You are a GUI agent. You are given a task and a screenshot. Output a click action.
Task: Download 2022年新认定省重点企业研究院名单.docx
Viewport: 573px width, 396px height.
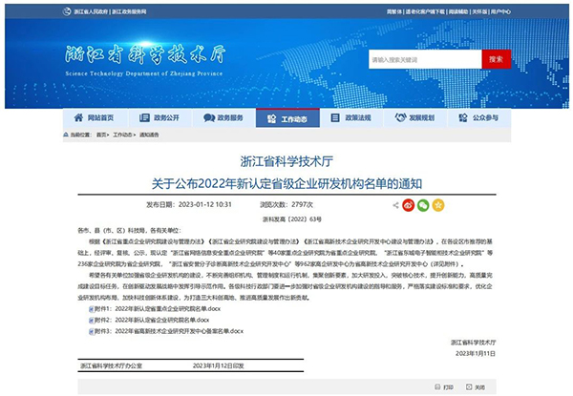coord(143,310)
